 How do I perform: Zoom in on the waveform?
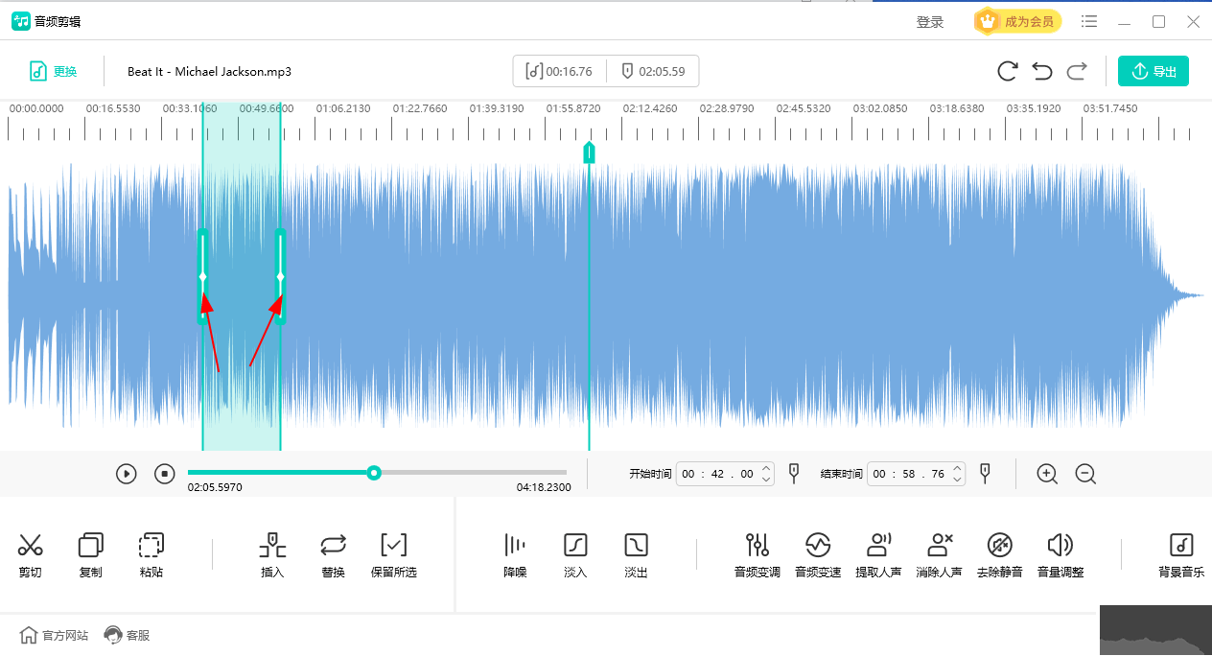(1047, 474)
